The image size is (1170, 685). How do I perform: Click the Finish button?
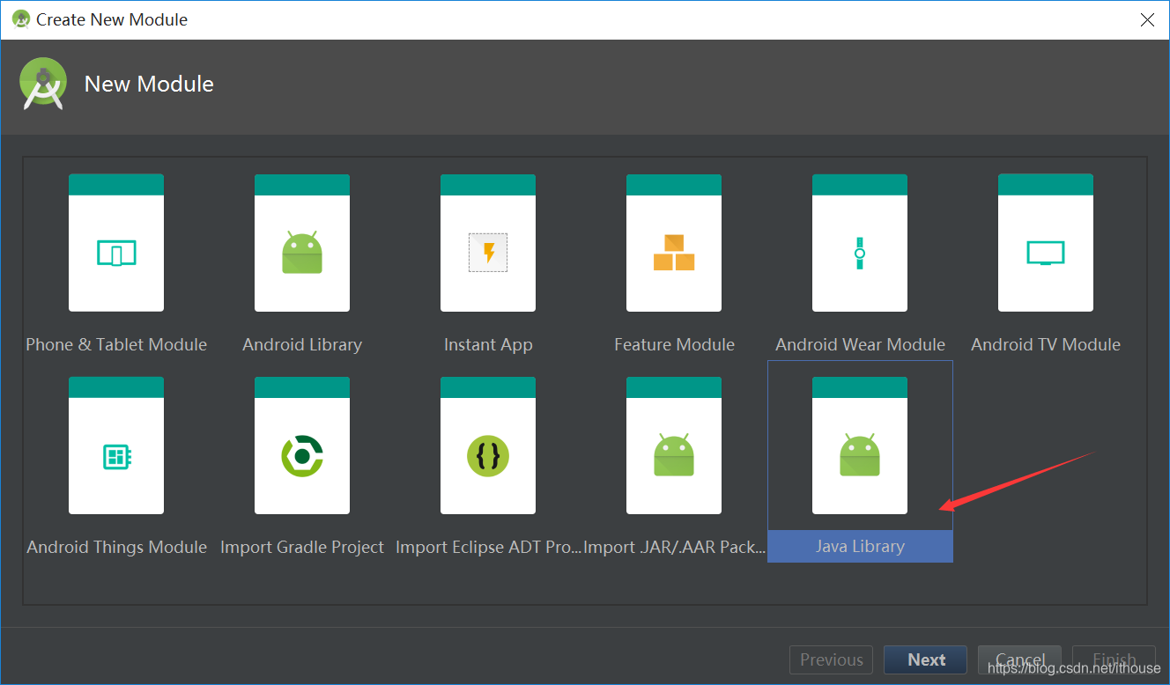pyautogui.click(x=1114, y=659)
